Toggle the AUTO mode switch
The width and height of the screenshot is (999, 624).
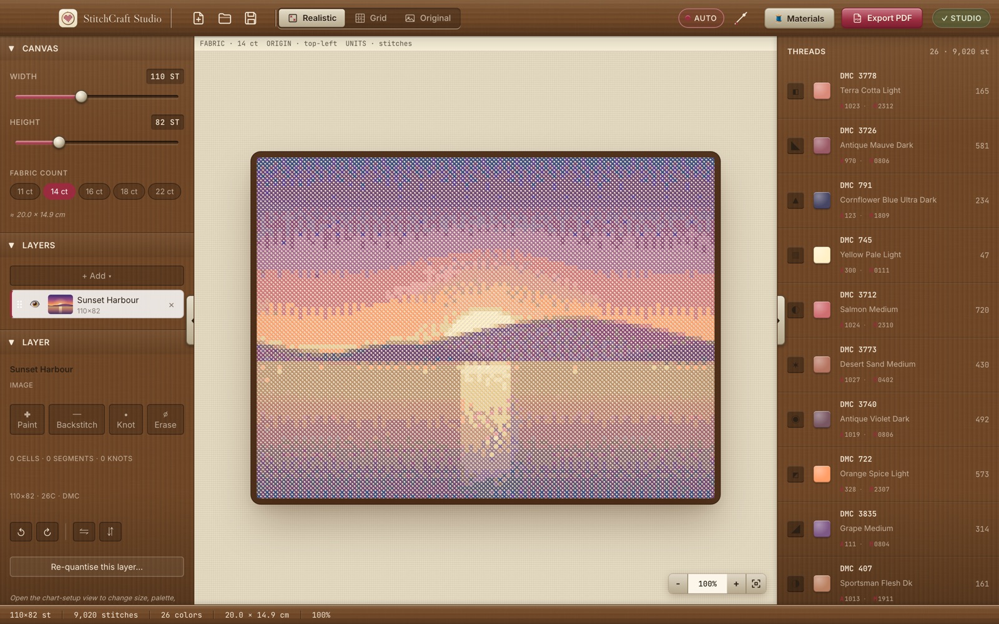point(701,18)
